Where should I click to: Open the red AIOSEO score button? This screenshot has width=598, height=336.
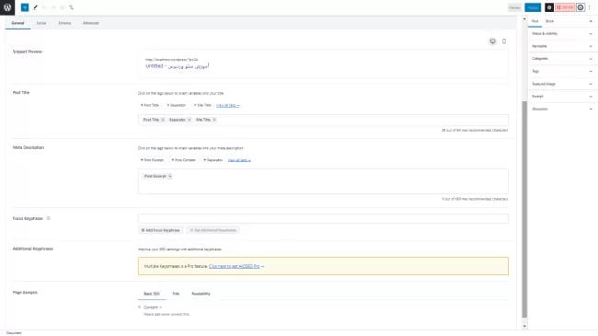tap(565, 7)
